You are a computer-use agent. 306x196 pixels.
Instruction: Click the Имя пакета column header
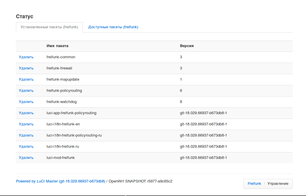pos(57,46)
